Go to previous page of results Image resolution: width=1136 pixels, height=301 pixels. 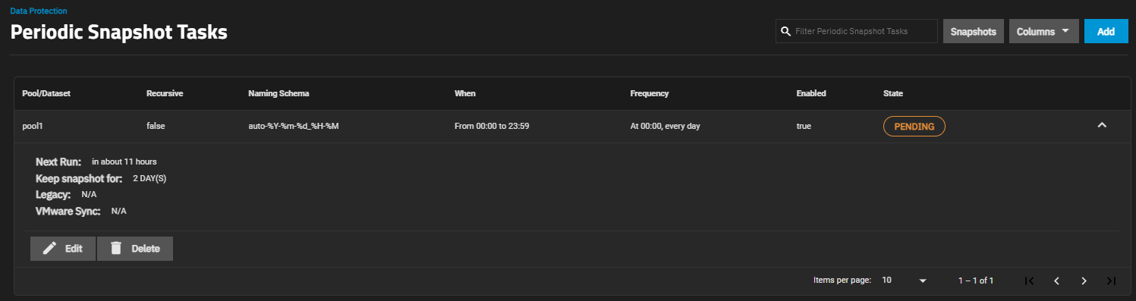click(1056, 281)
